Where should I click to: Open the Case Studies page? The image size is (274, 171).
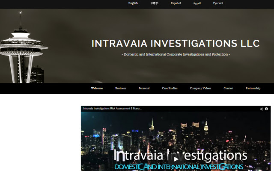pos(170,88)
